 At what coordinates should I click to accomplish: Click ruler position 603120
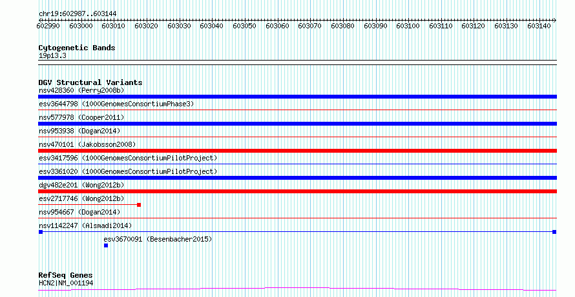tap(474, 26)
